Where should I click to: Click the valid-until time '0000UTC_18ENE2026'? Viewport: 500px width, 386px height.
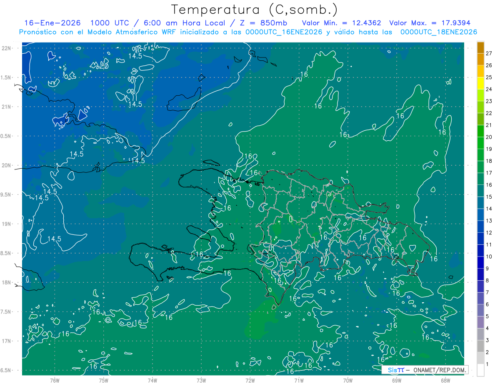point(438,32)
